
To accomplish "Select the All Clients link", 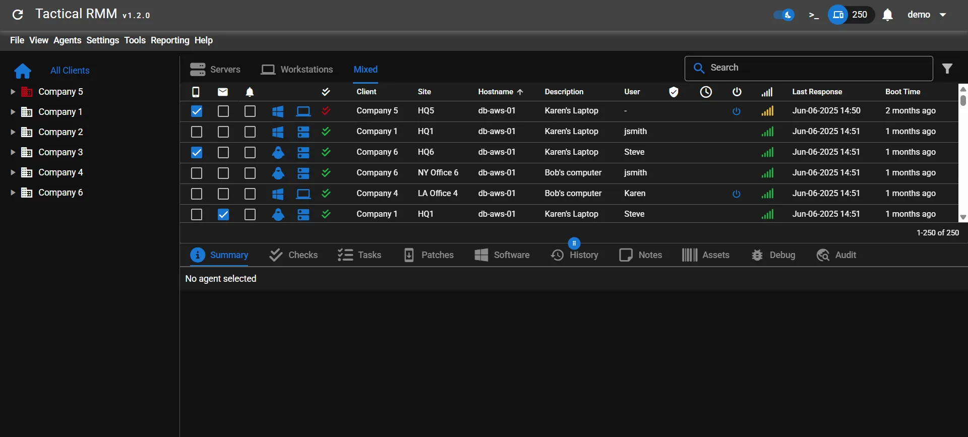I will tap(70, 71).
